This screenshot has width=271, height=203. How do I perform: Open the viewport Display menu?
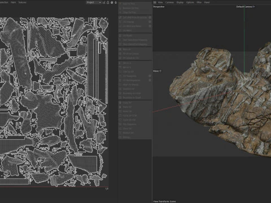coord(180,2)
